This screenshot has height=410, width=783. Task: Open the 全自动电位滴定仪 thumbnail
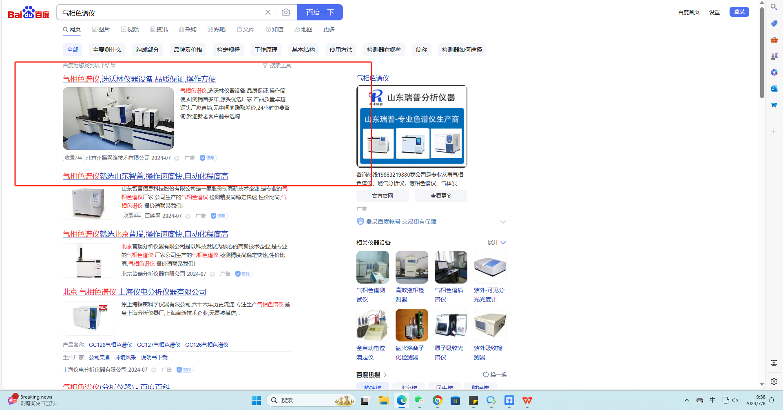pos(373,325)
